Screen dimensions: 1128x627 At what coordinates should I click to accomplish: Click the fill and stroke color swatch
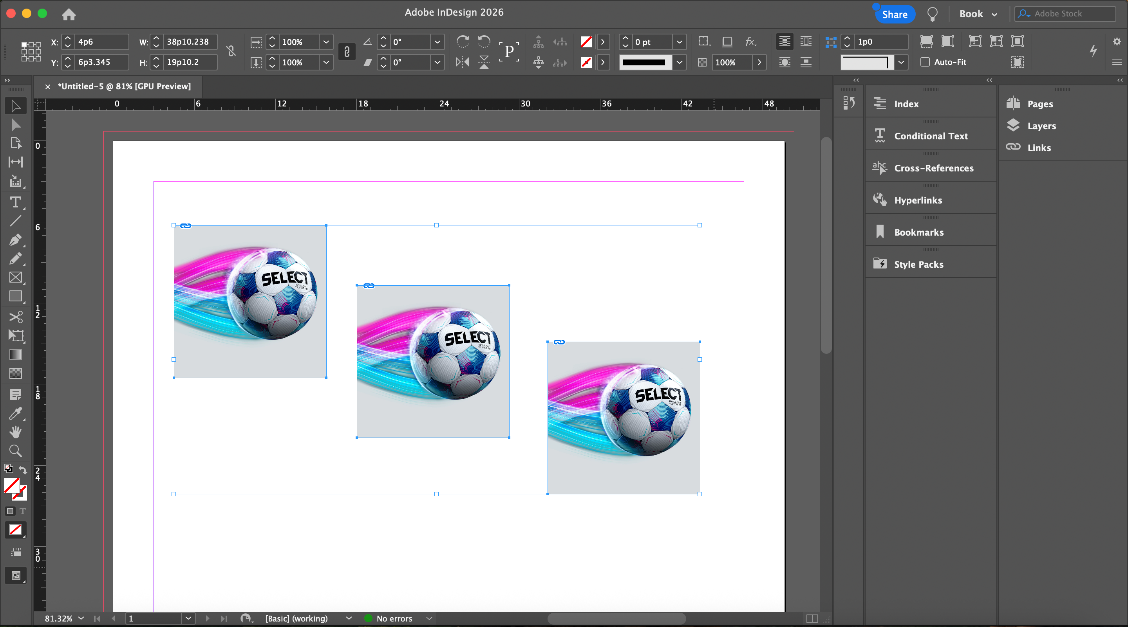[12, 485]
